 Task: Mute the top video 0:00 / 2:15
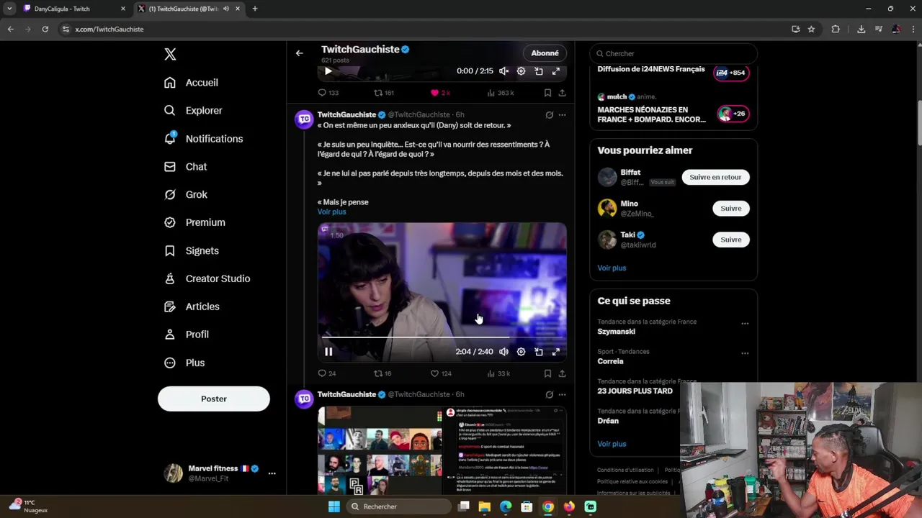(504, 71)
